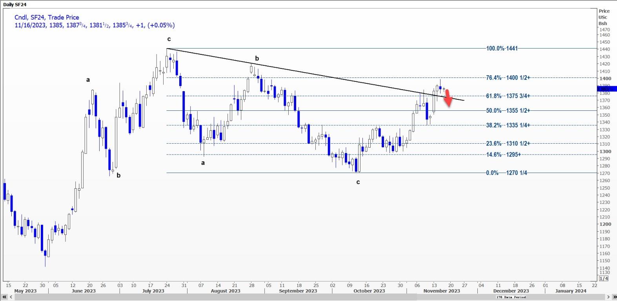The image size is (617, 301).
Task: Click the Daily SF24 chart title
Action: [15, 4]
